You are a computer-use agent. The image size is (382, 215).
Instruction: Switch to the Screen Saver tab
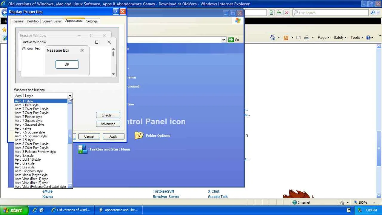coord(52,21)
